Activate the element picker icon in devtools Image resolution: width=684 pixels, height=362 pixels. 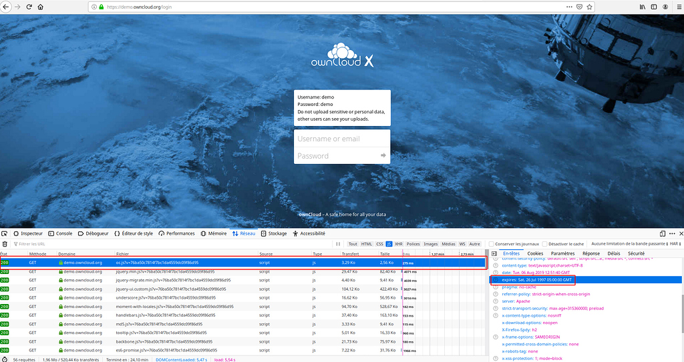5,233
